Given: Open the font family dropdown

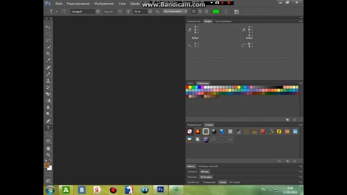Looking at the screenshot, I should pyautogui.click(x=98, y=11).
